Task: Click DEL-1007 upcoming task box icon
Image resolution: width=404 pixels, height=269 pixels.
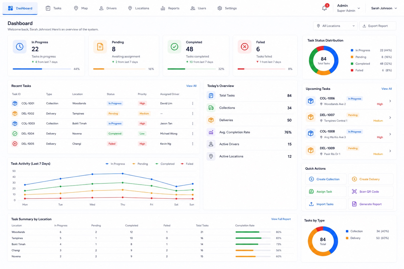Action: [311, 117]
